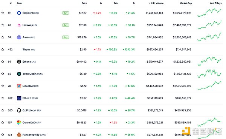Click the THORChain RUNE logo icon
226x139 pixels.
[x=19, y=74]
